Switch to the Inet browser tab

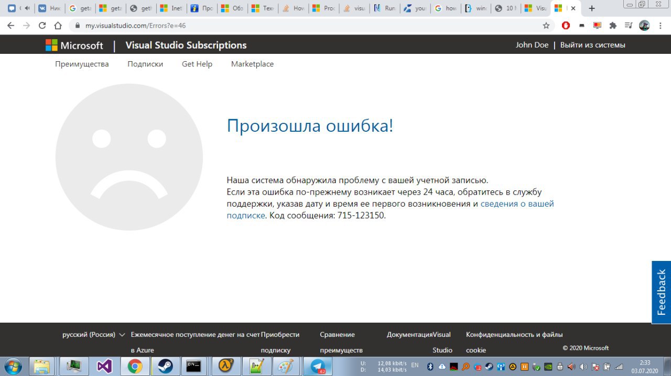(x=171, y=8)
